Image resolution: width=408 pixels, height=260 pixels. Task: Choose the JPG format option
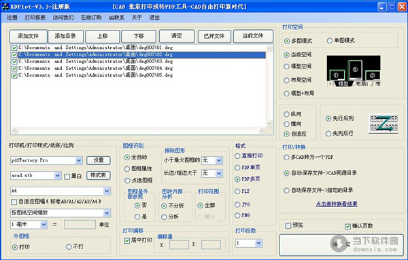(x=237, y=205)
